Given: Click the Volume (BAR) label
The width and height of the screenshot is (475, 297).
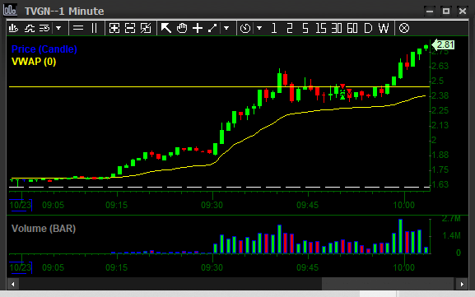Looking at the screenshot, I should (44, 228).
